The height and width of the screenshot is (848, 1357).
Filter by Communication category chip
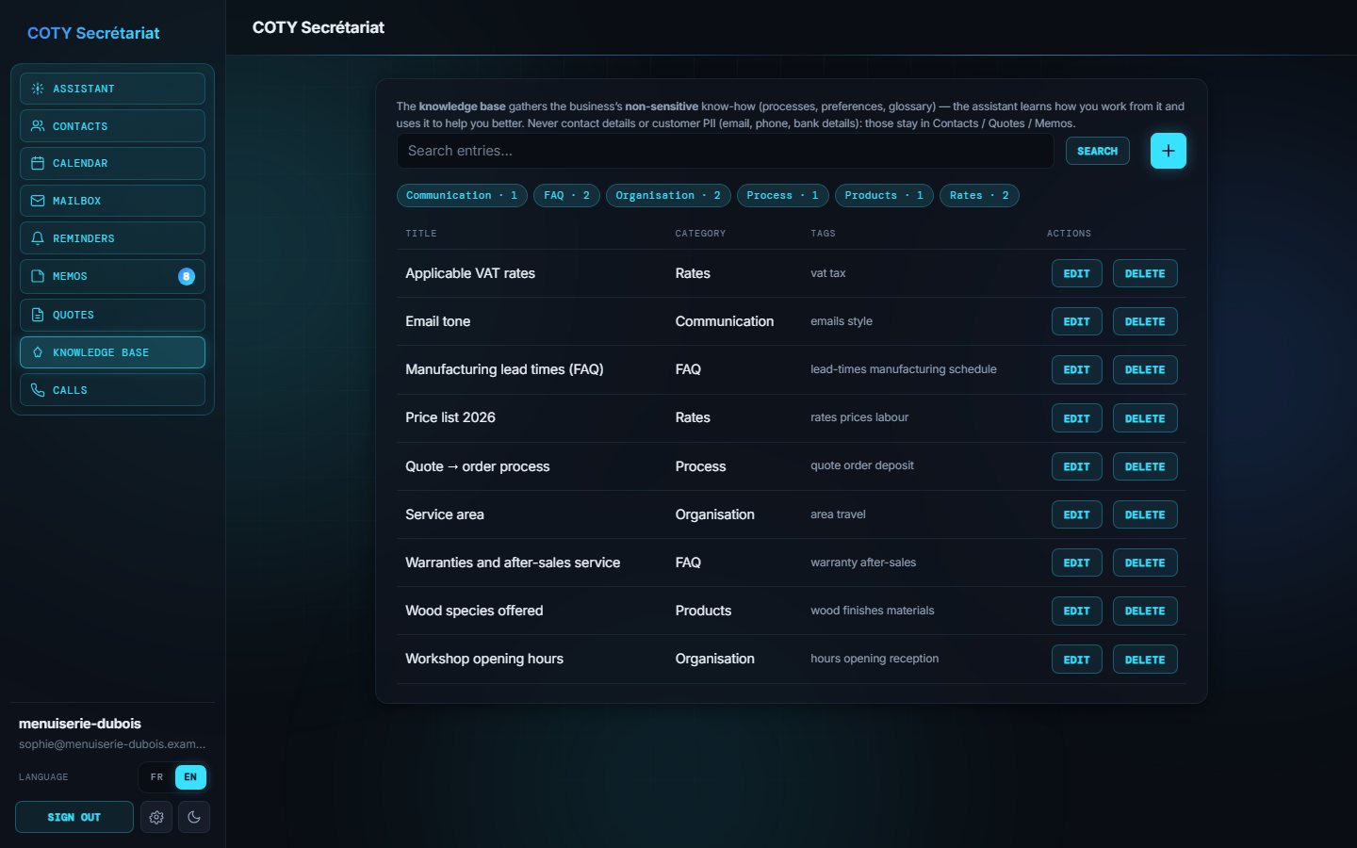coord(462,195)
